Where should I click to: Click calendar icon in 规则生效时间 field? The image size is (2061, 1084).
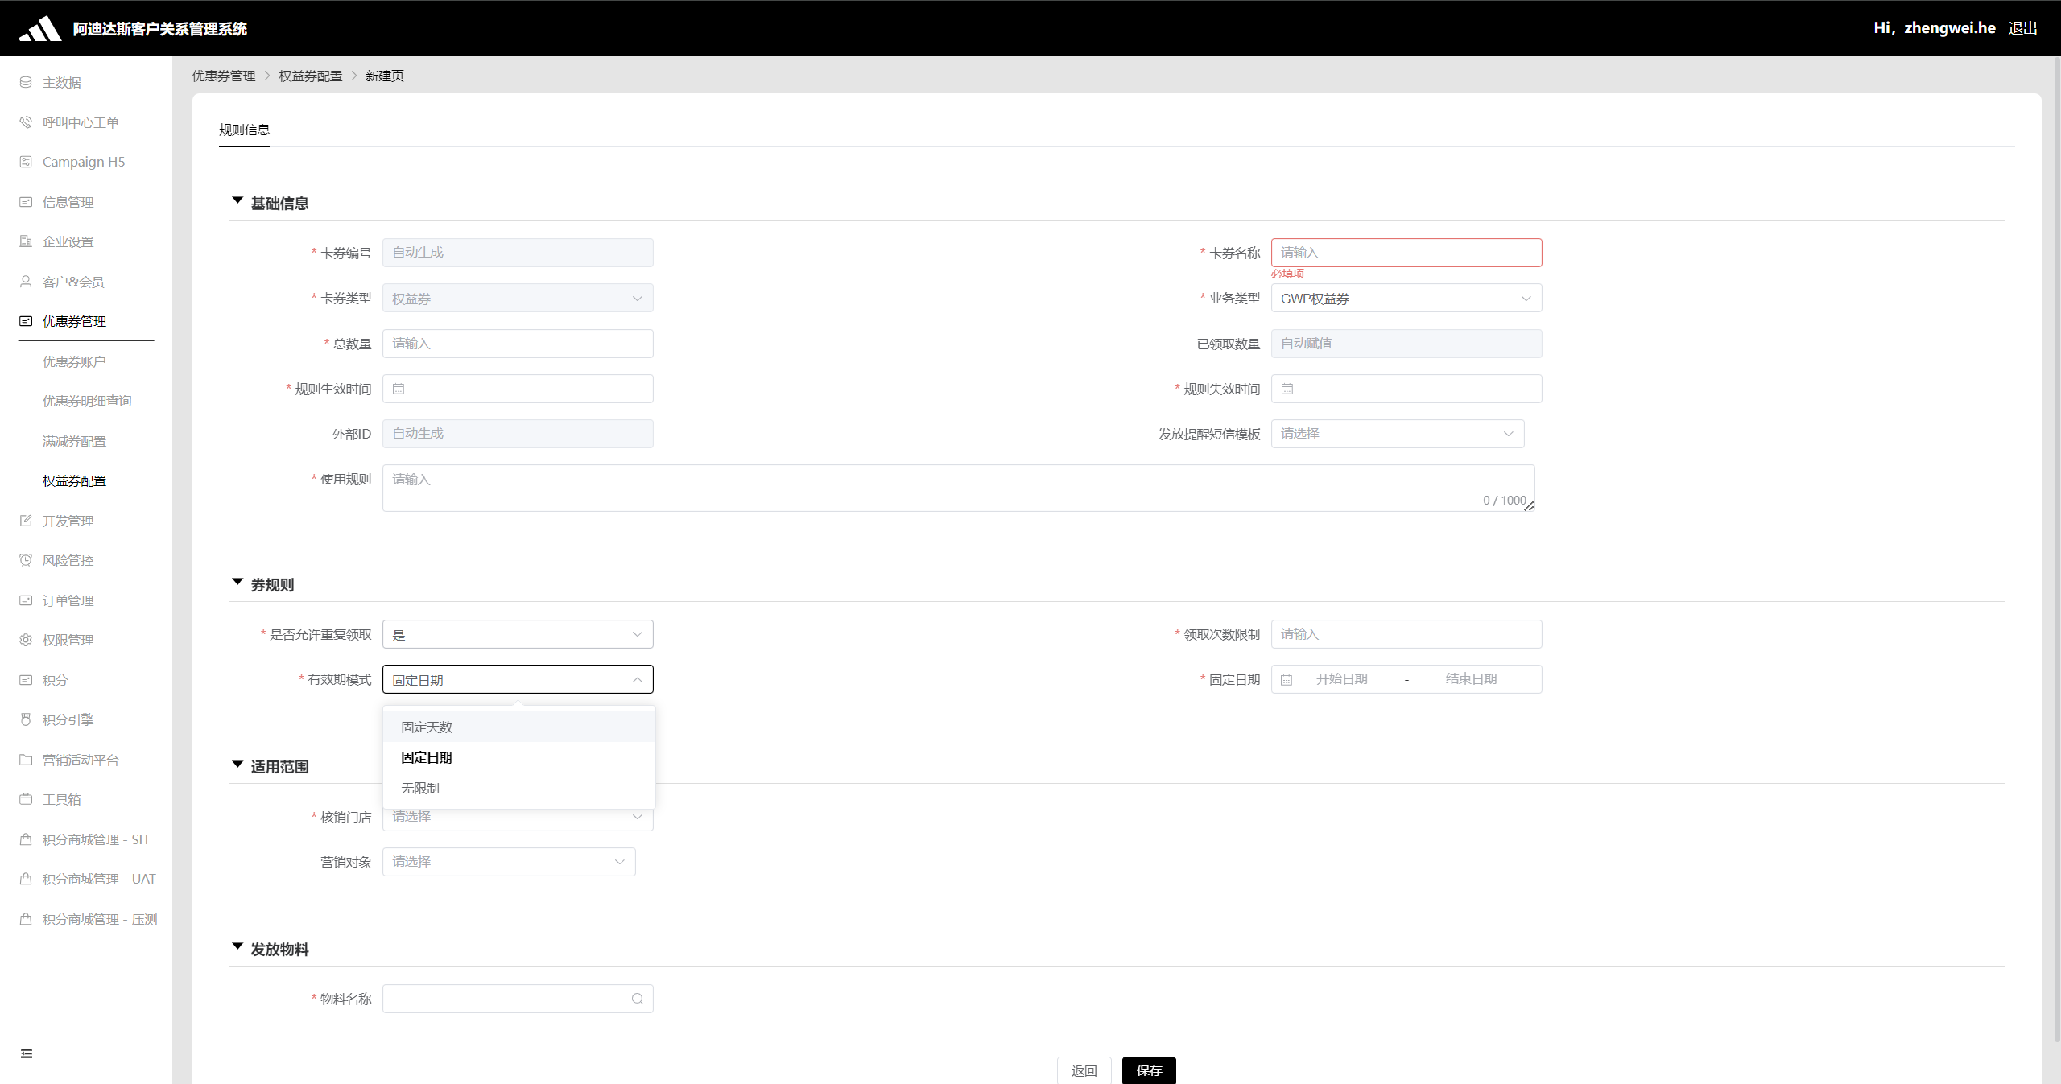[x=399, y=389]
